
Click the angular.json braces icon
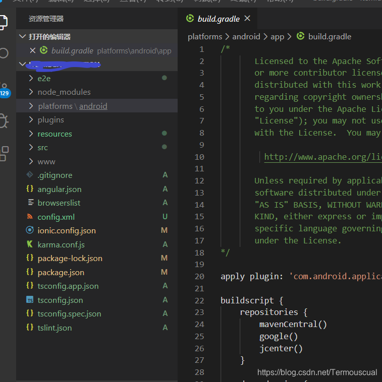(30, 189)
